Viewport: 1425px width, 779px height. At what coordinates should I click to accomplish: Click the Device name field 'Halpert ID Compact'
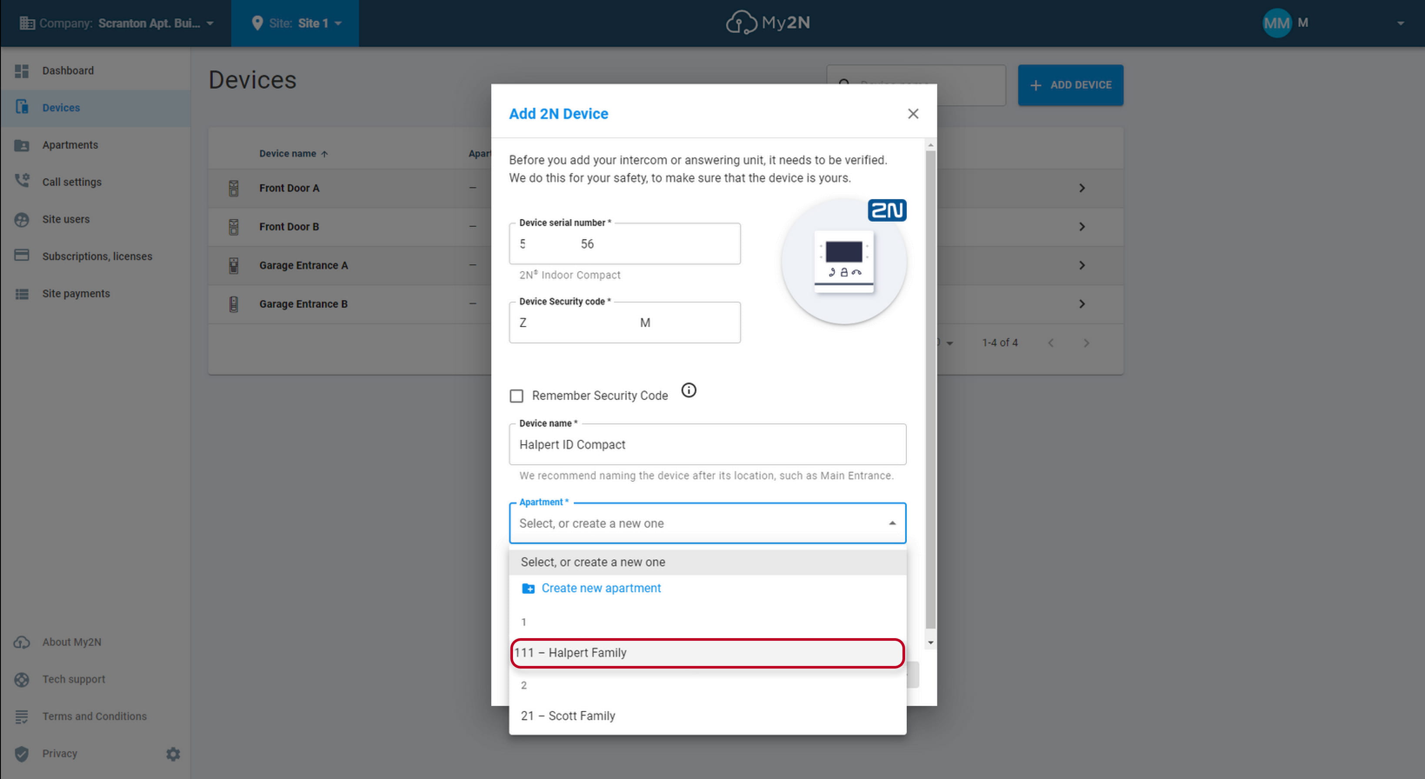click(x=708, y=445)
